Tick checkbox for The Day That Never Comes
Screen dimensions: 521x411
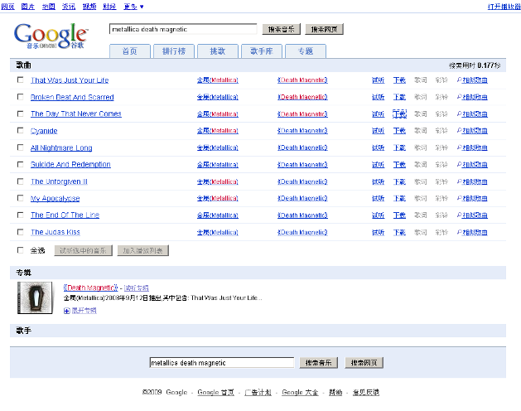pos(20,114)
